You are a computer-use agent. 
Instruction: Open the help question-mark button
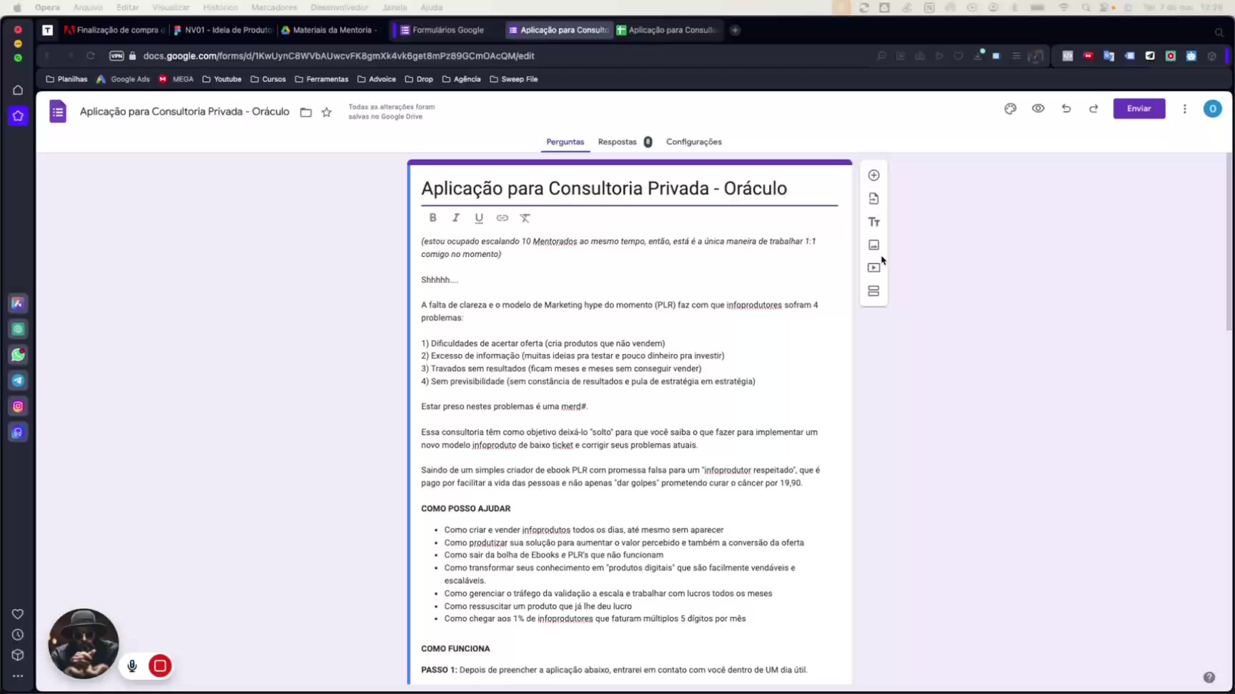(1209, 677)
